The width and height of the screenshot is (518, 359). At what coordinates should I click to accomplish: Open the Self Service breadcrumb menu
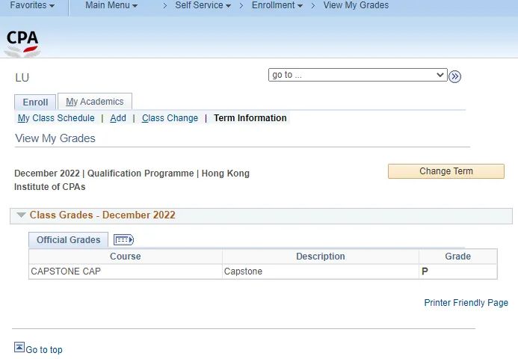203,5
